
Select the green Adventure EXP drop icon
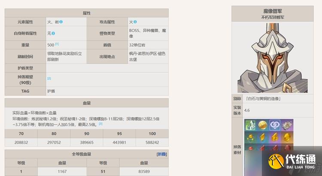[x=250, y=125]
